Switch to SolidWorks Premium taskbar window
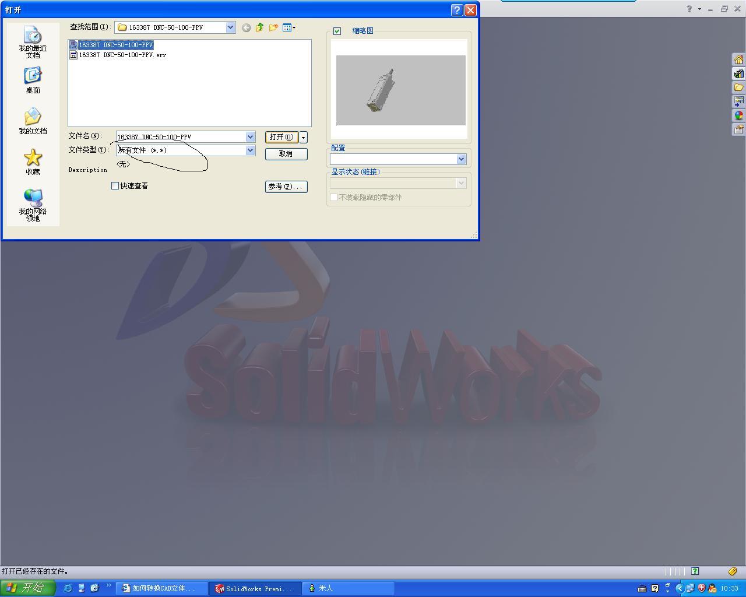The height and width of the screenshot is (597, 746). (256, 588)
